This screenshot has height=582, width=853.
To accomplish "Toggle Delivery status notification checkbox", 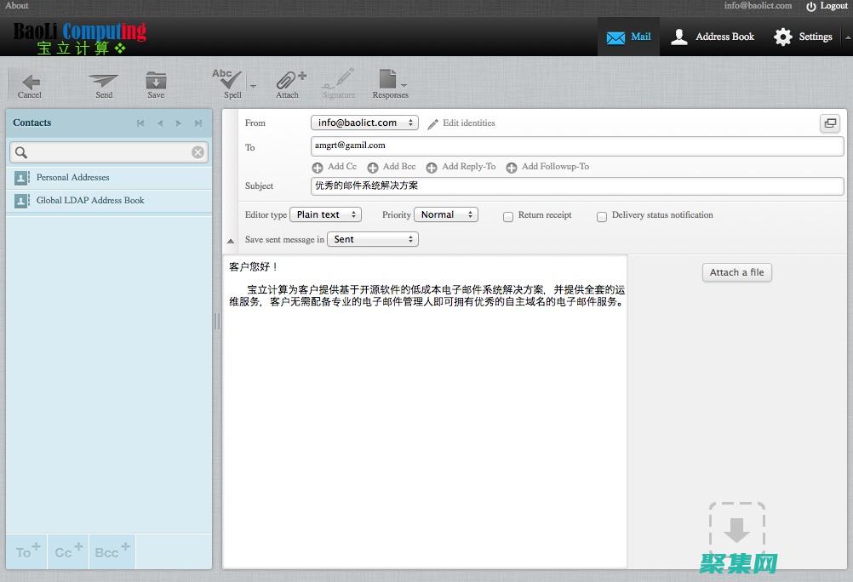I will pos(602,216).
